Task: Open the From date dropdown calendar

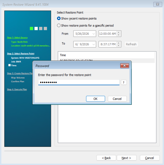Action: [x=94, y=34]
